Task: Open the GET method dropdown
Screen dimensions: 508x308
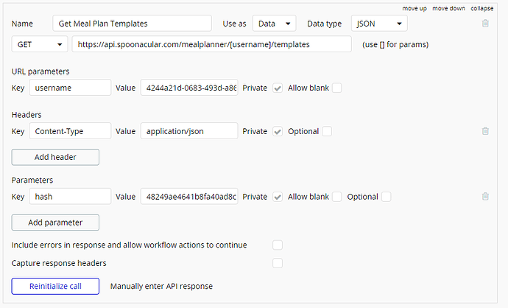Action: (x=40, y=45)
